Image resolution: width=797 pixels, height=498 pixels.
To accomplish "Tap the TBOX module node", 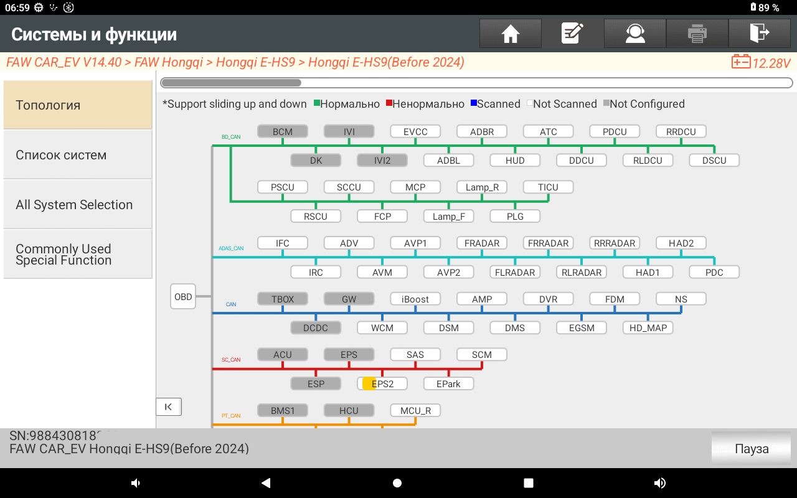I will click(x=283, y=299).
